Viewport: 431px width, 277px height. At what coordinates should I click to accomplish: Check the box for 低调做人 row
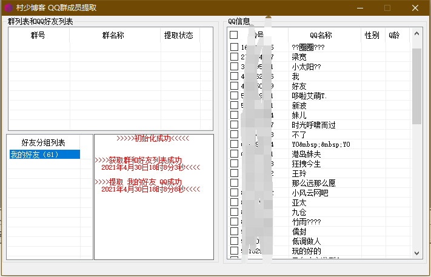(x=234, y=241)
